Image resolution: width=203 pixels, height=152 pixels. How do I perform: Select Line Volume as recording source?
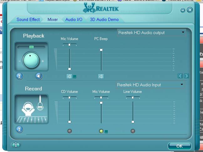click(x=133, y=131)
